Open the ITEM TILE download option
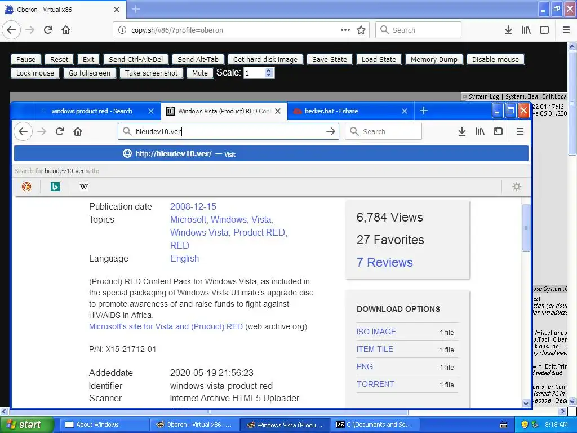Viewport: 577px width, 433px height. point(375,349)
